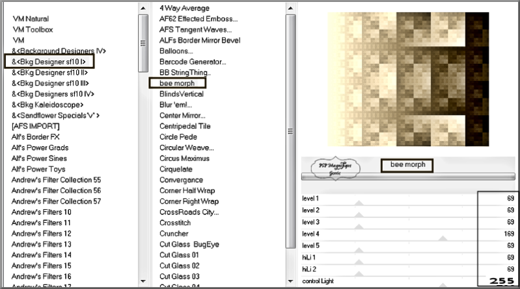Select the bee morph filter in list
The image size is (520, 289).
point(178,83)
